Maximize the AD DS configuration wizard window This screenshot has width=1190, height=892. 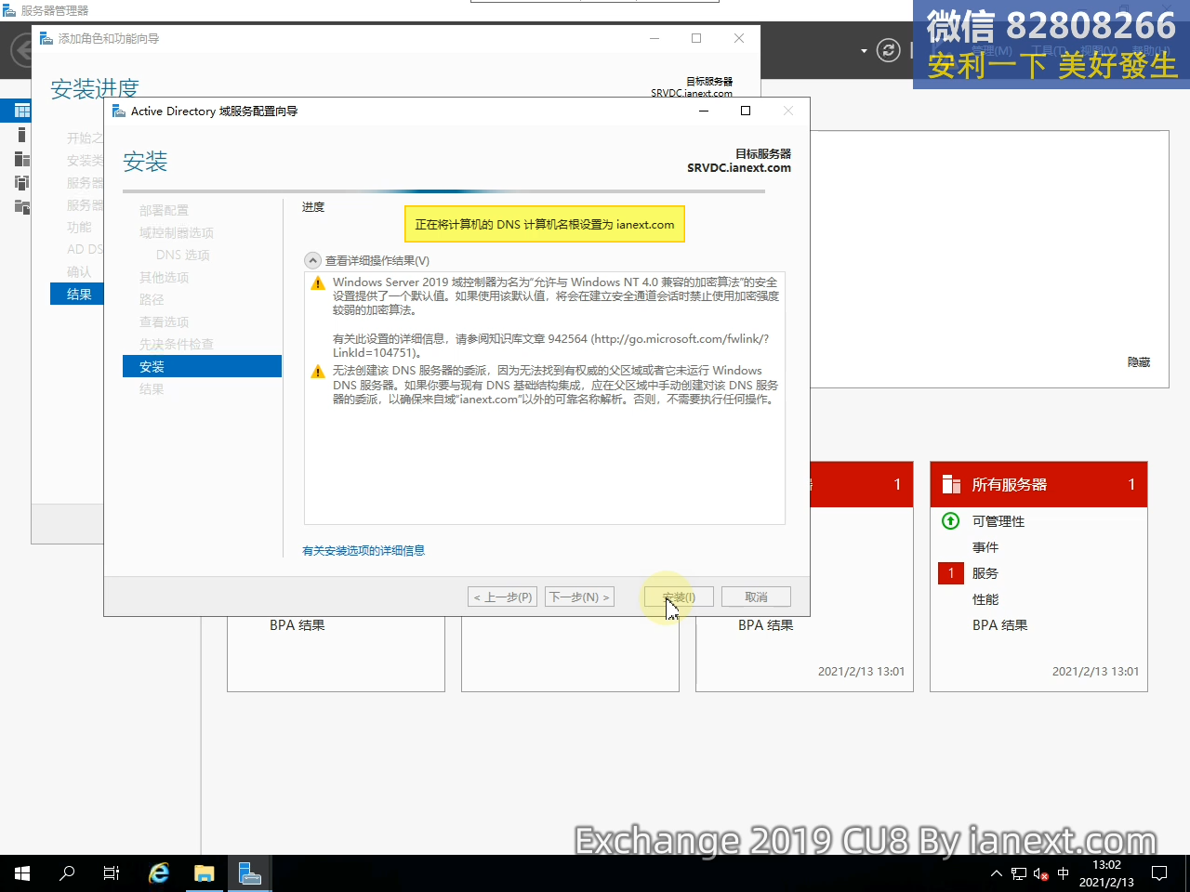click(x=746, y=111)
